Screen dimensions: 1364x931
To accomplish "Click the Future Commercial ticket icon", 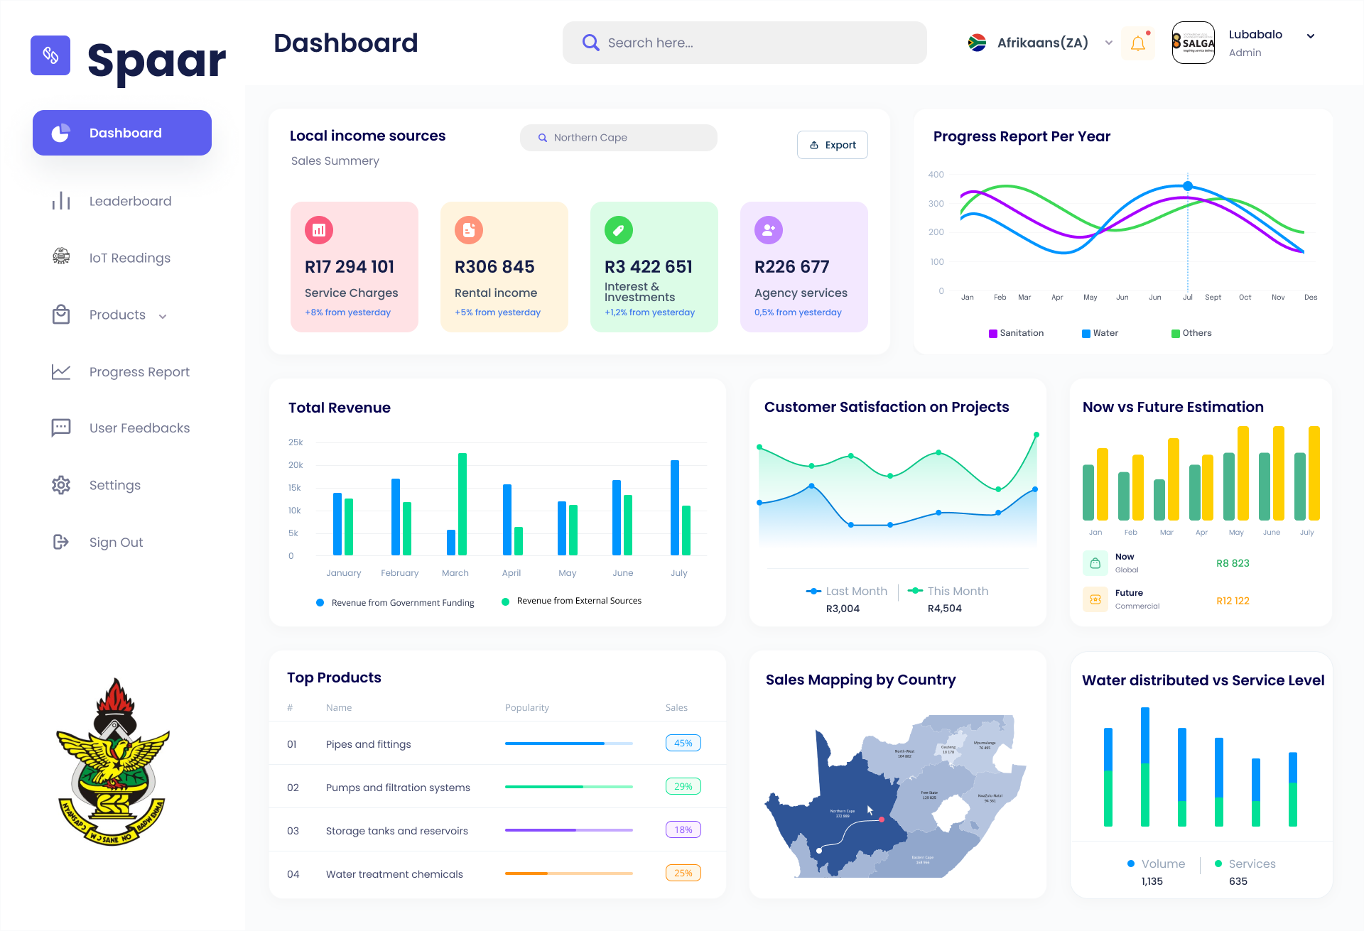I will point(1095,599).
